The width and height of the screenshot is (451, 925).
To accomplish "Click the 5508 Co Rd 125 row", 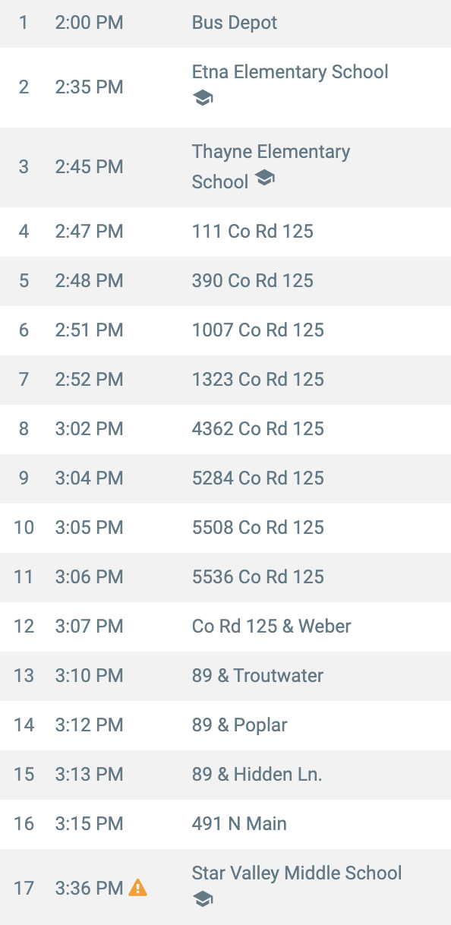I will [x=225, y=528].
